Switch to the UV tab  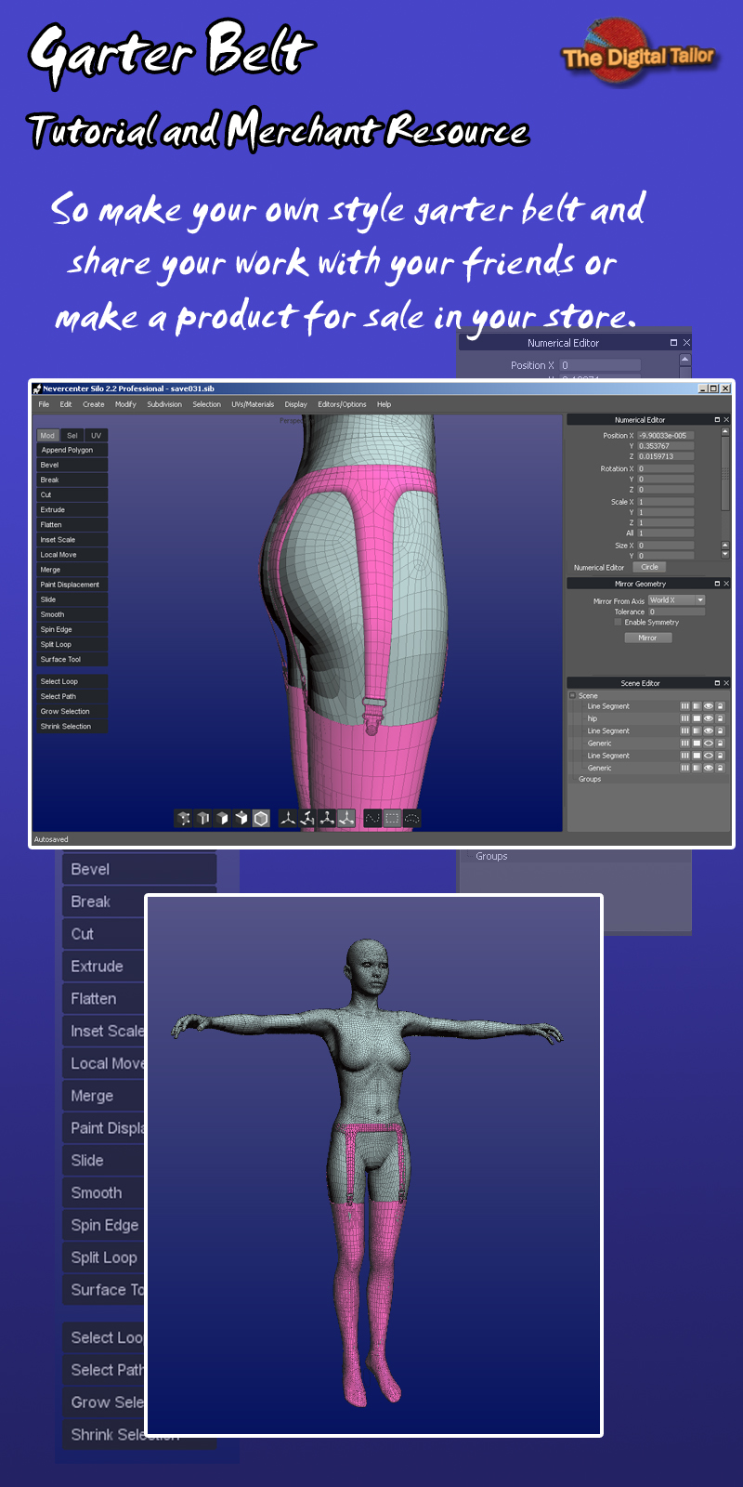click(x=96, y=435)
